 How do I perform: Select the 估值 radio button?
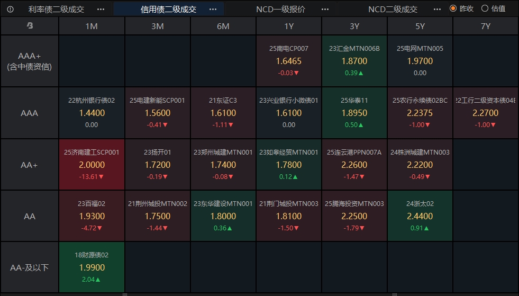(x=485, y=8)
